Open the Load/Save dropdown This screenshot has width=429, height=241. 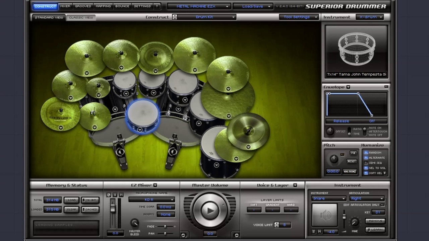pos(252,6)
